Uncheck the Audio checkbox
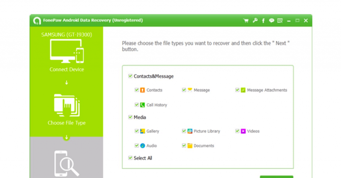341x178 pixels. (x=137, y=145)
